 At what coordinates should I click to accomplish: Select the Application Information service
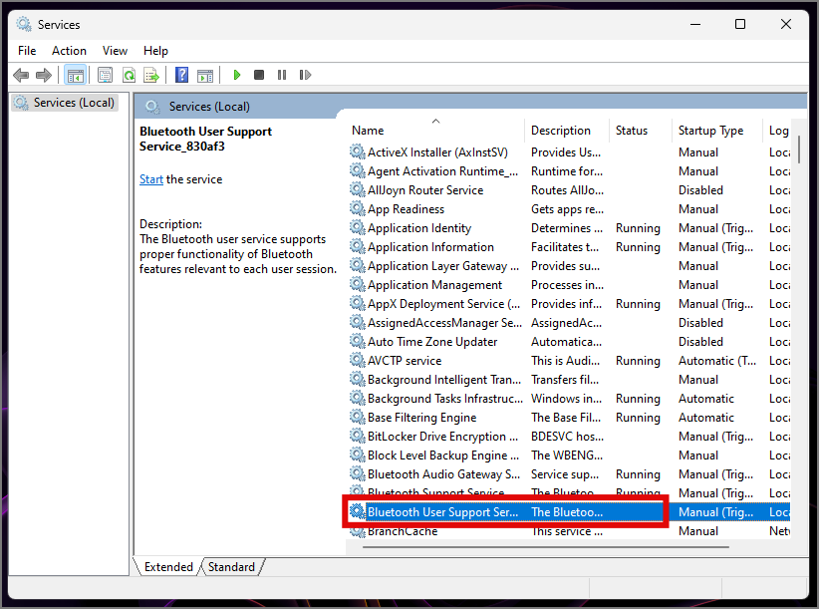pyautogui.click(x=569, y=247)
